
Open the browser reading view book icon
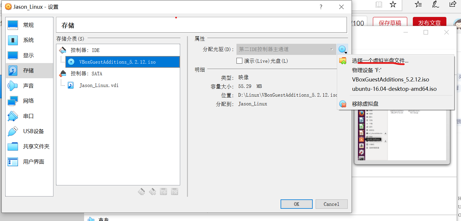(379, 4)
